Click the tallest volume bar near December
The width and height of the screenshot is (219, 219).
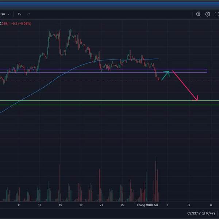coord(156,179)
